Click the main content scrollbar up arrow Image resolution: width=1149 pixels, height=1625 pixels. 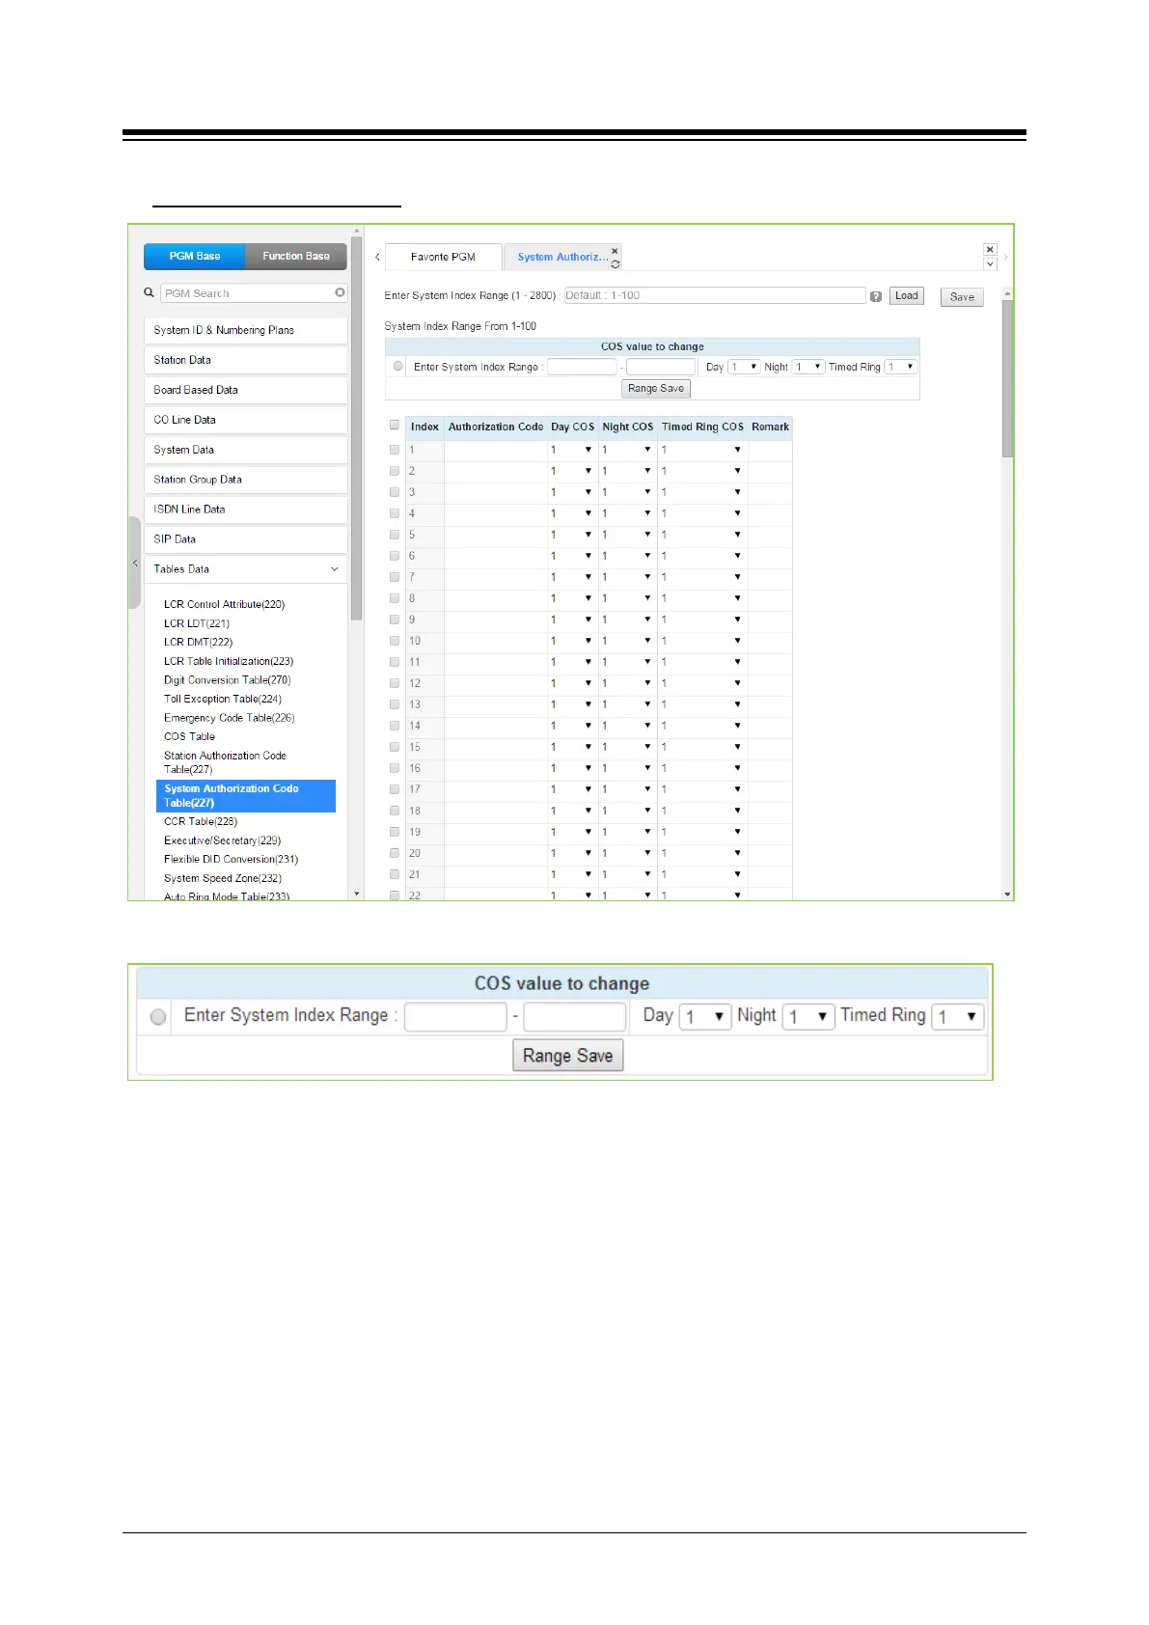coord(1008,292)
